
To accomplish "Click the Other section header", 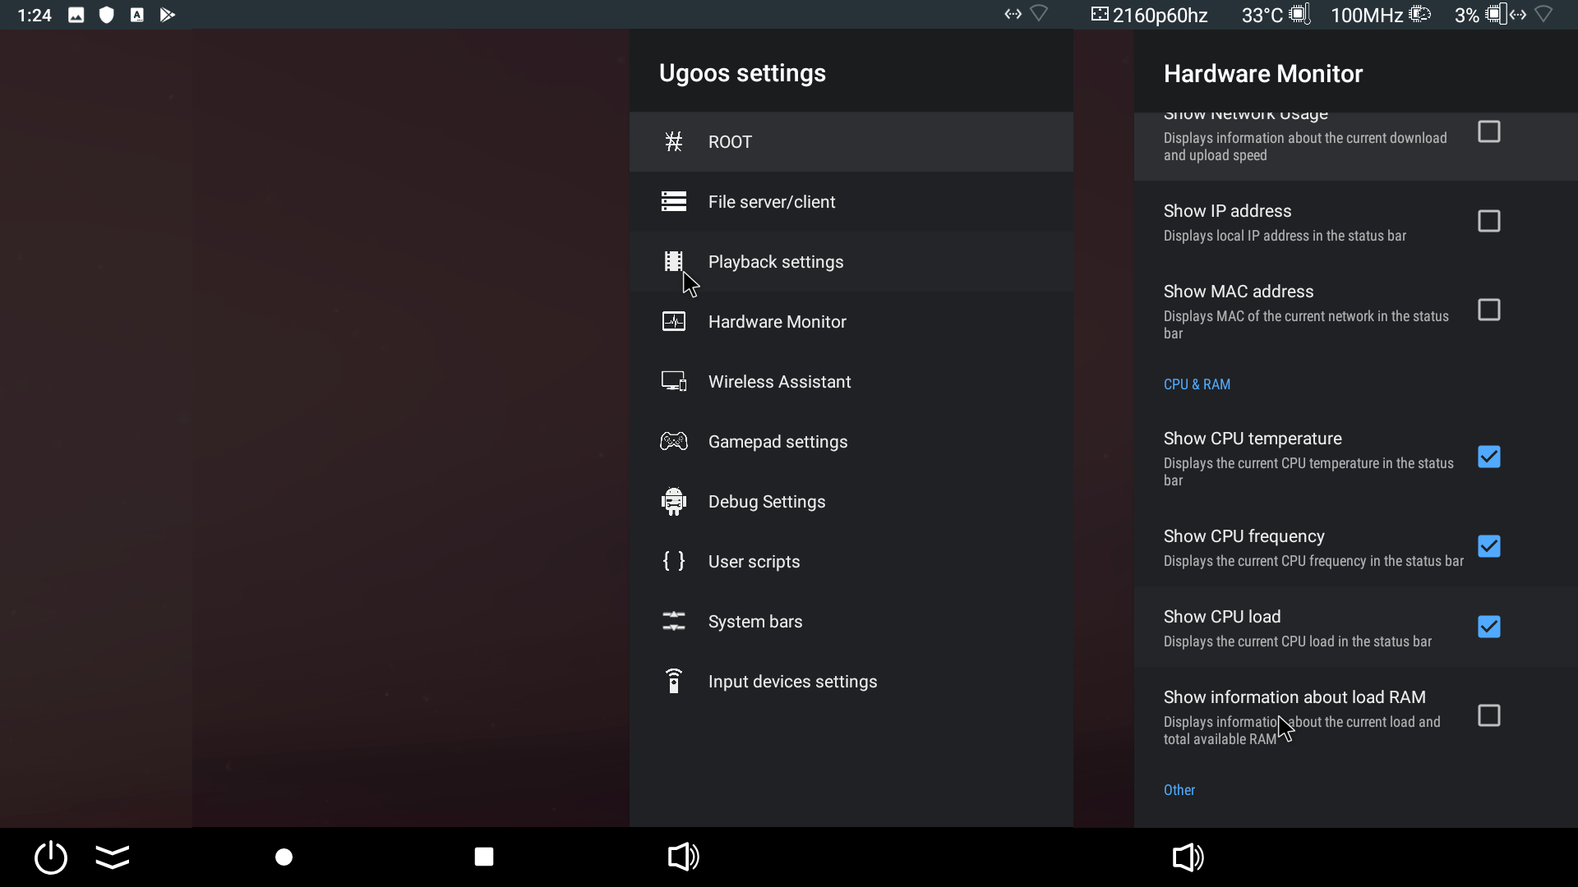I will [x=1179, y=790].
